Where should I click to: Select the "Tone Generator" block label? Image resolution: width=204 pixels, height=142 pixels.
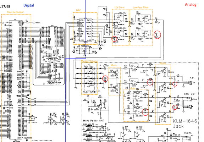tap(15, 12)
